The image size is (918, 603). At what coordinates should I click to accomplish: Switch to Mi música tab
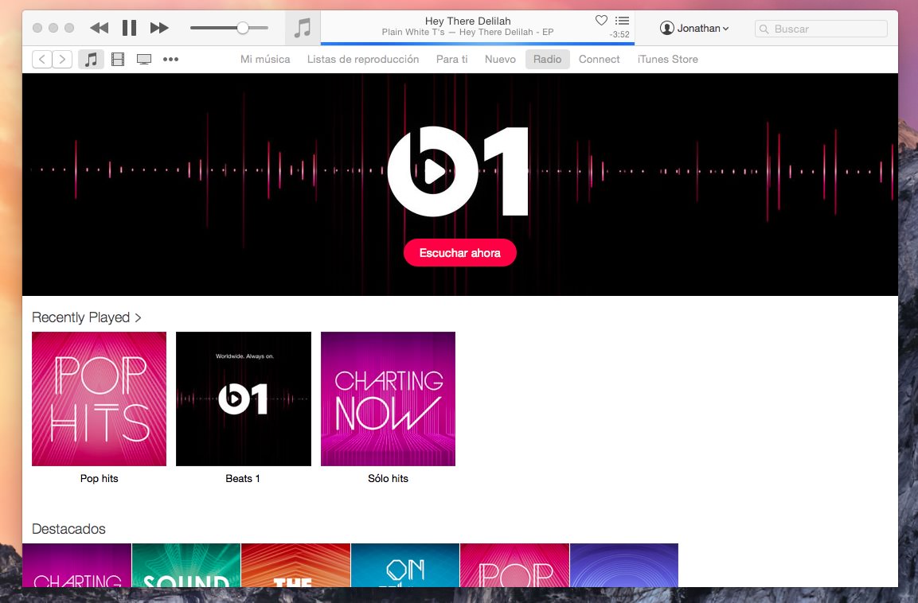click(x=265, y=59)
